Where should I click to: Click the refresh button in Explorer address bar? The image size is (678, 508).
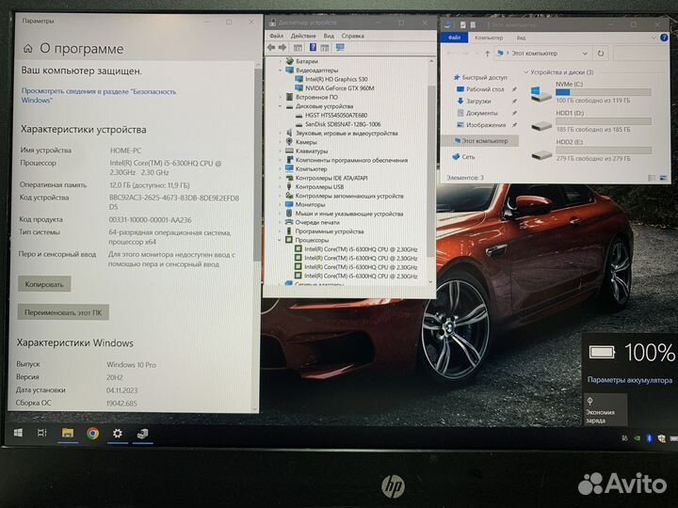pyautogui.click(x=601, y=54)
